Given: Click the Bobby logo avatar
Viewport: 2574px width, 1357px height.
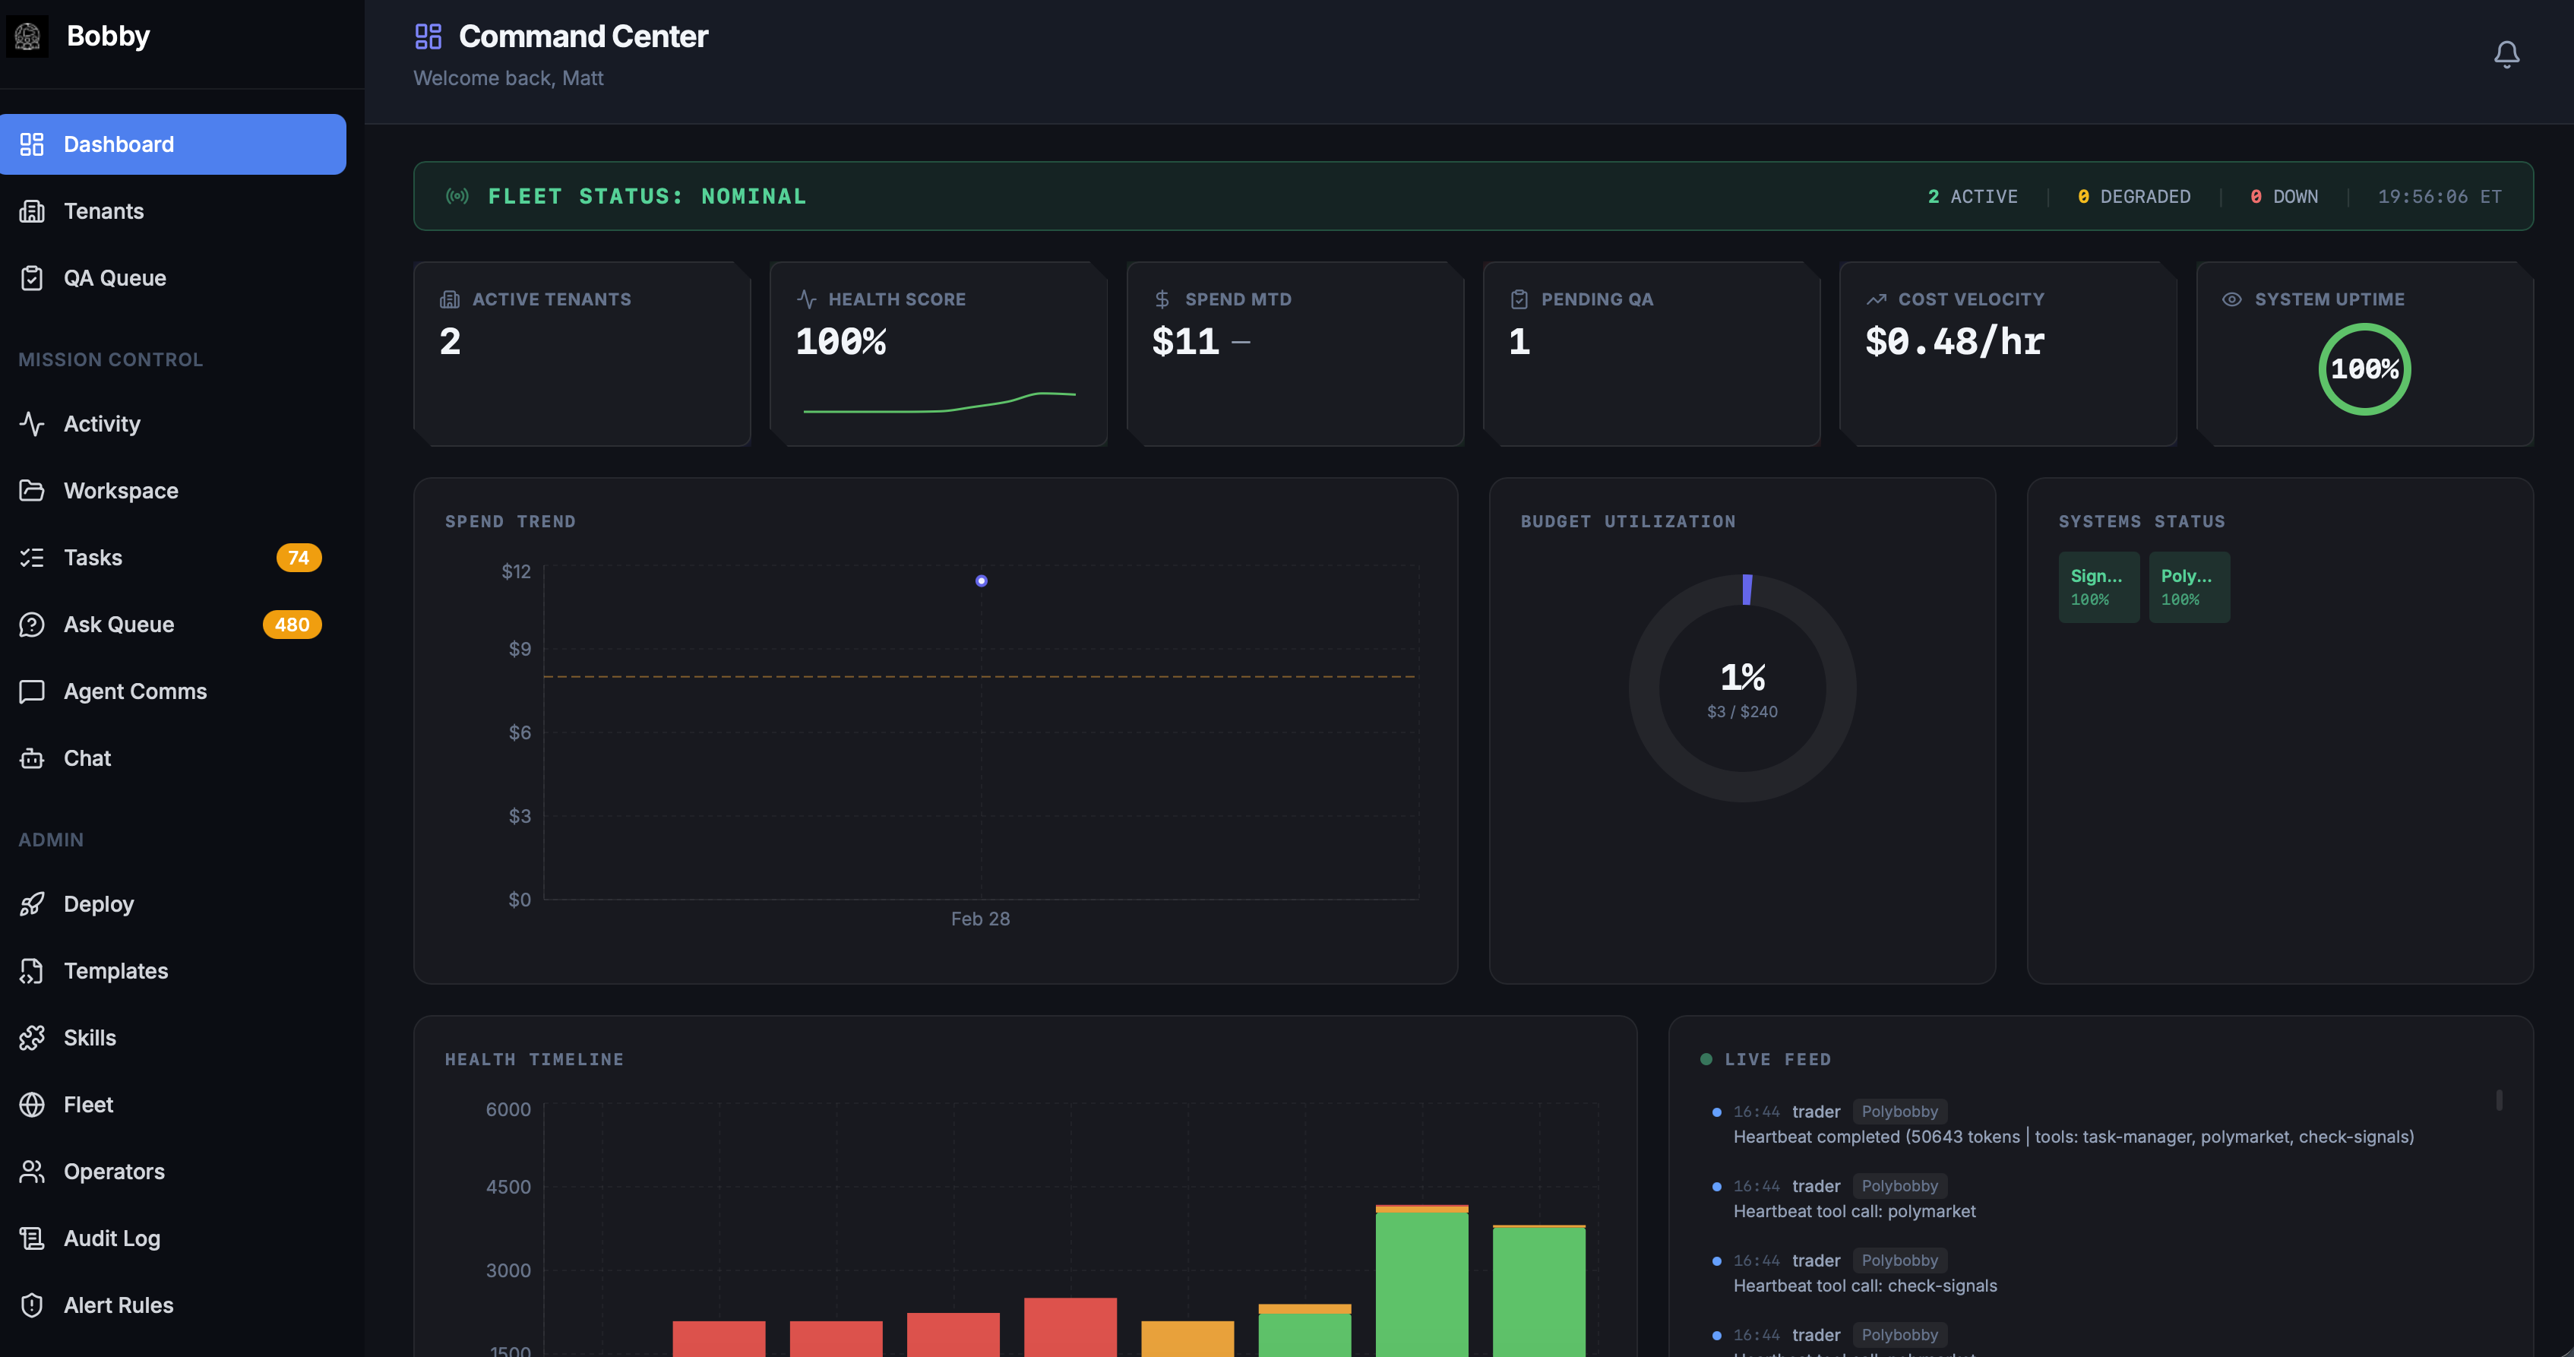Looking at the screenshot, I should point(27,35).
